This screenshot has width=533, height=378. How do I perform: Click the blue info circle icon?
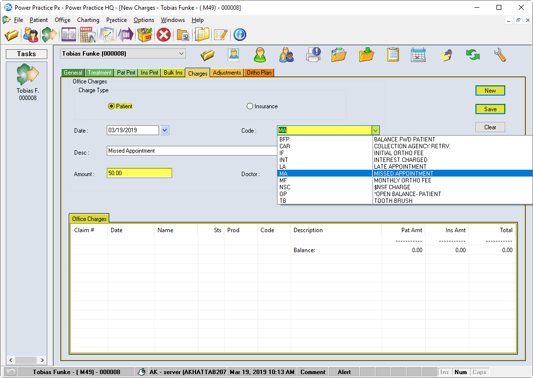pyautogui.click(x=239, y=35)
